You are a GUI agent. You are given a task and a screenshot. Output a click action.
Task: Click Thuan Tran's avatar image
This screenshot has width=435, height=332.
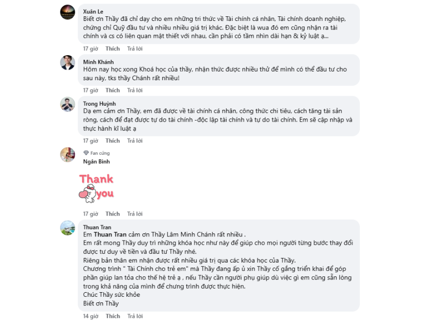pyautogui.click(x=68, y=228)
